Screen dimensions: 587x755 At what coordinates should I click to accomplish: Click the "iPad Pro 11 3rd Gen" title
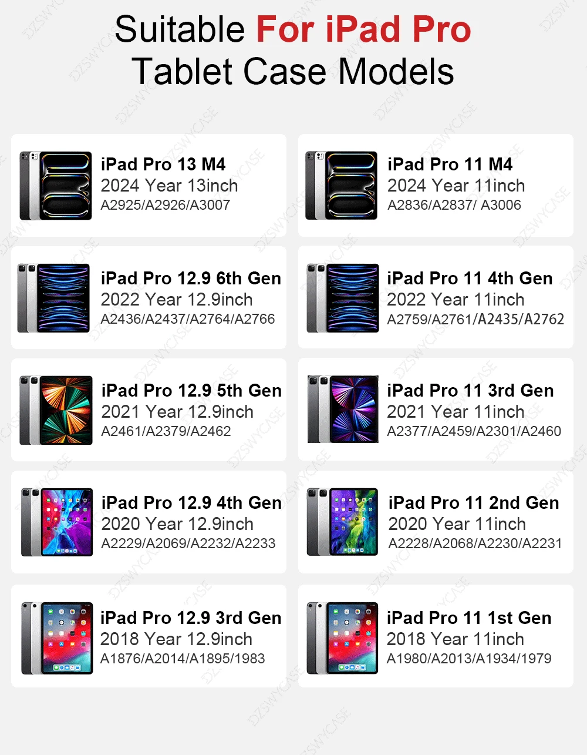tap(470, 390)
